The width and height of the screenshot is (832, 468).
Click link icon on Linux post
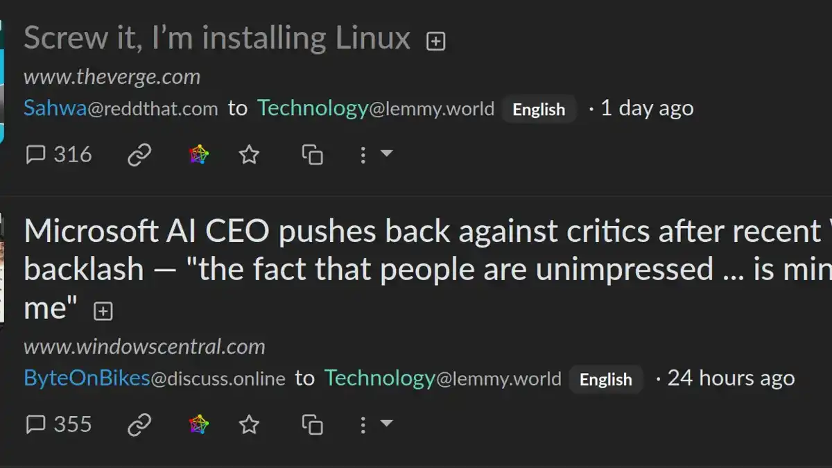tap(139, 155)
